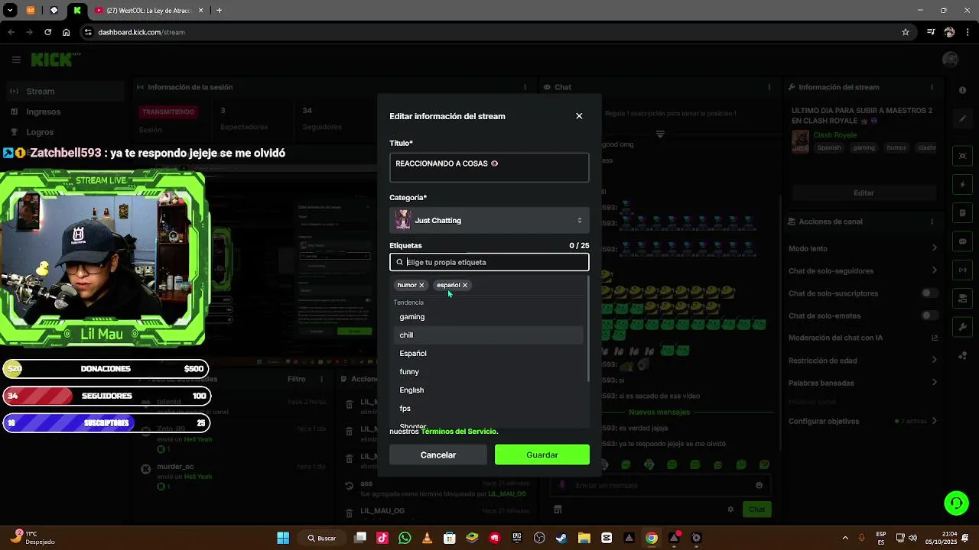This screenshot has height=550, width=979.
Task: Remove the humor tag chip
Action: pyautogui.click(x=421, y=285)
